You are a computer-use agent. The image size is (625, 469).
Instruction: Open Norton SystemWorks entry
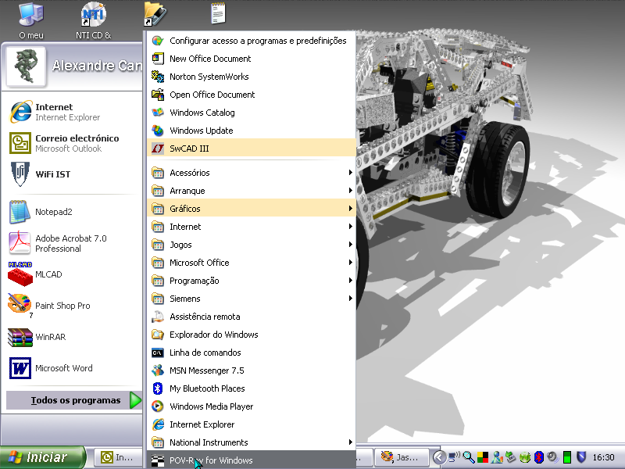click(x=251, y=77)
